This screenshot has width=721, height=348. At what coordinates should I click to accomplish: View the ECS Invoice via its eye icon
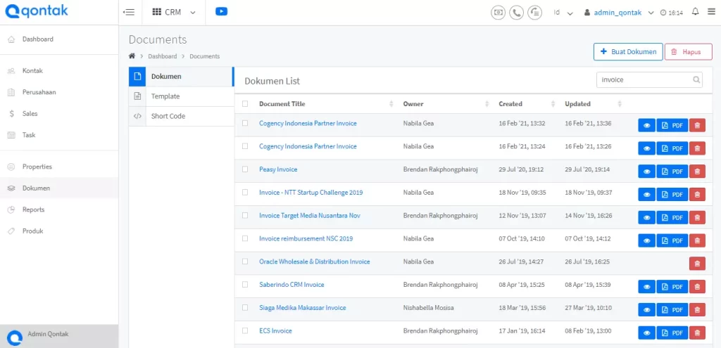646,333
